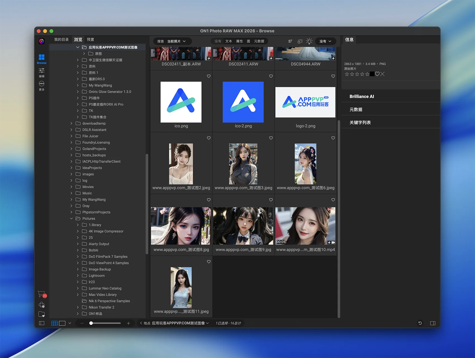Select the 元数据 filter button
The height and width of the screenshot is (358, 475).
point(259,41)
